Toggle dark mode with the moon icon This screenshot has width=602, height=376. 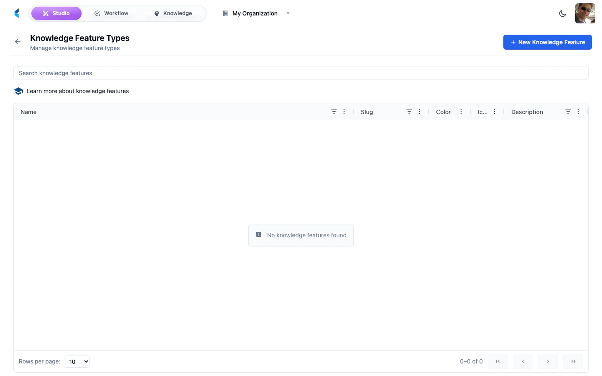pyautogui.click(x=562, y=13)
